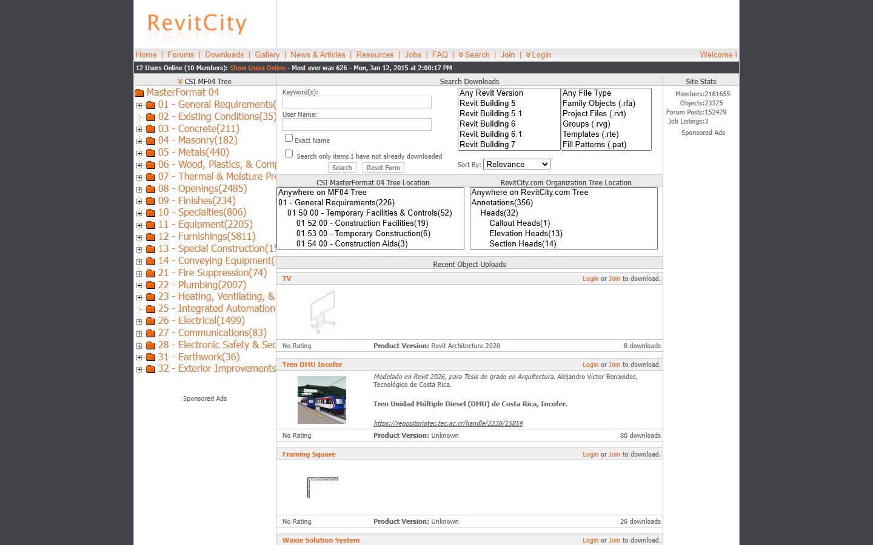Enable the Exact Name checkbox
Screen dimensions: 873x545
point(289,138)
